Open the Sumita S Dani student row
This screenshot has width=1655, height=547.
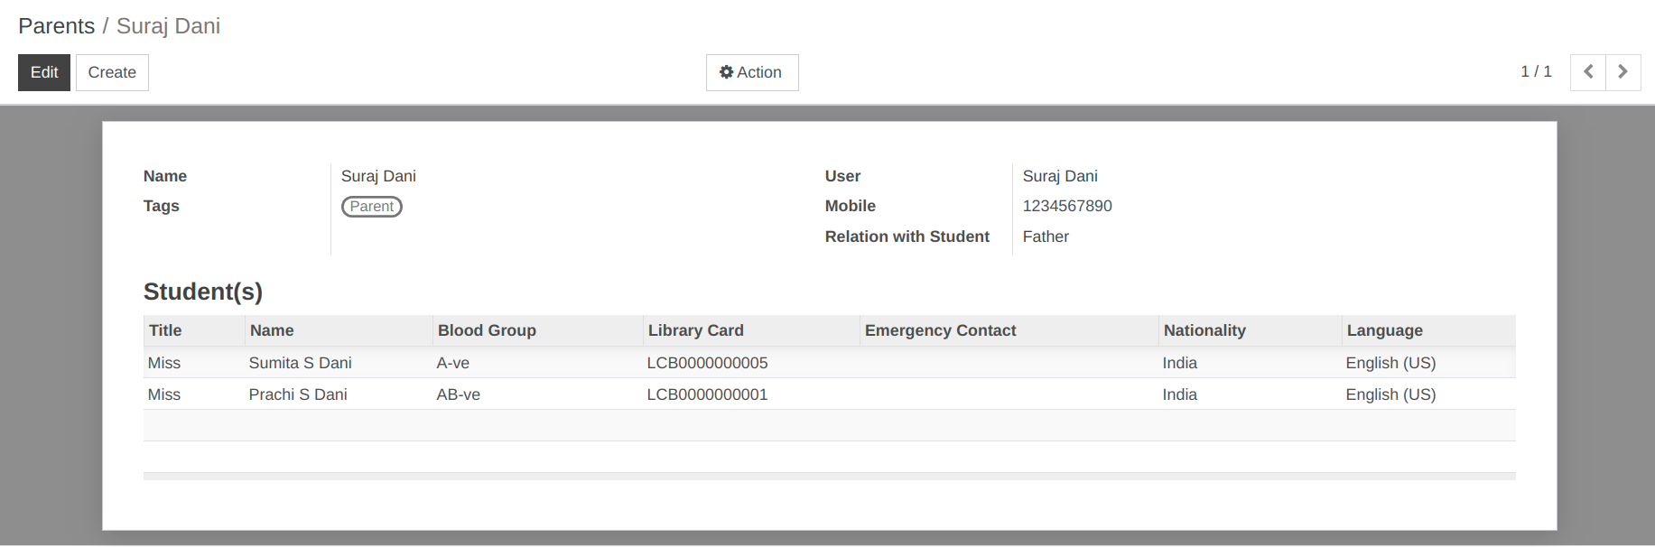coord(829,363)
